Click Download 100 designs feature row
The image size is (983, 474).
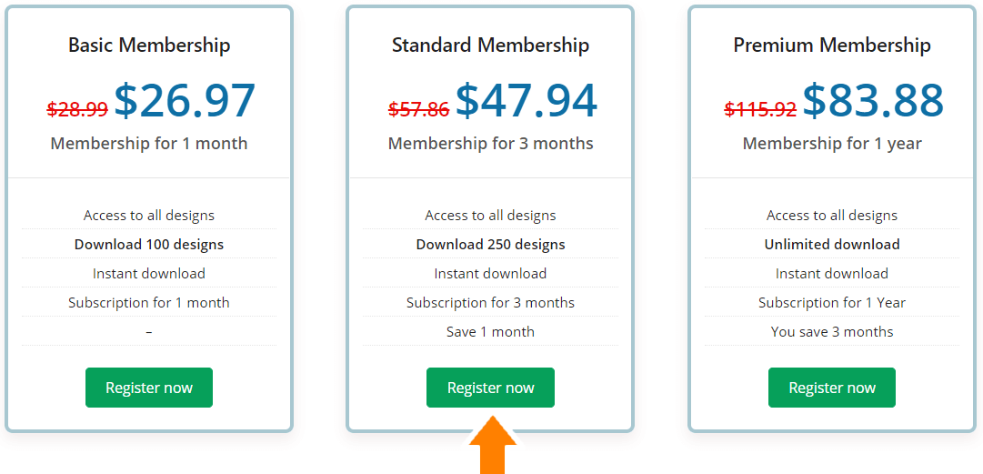[x=149, y=244]
